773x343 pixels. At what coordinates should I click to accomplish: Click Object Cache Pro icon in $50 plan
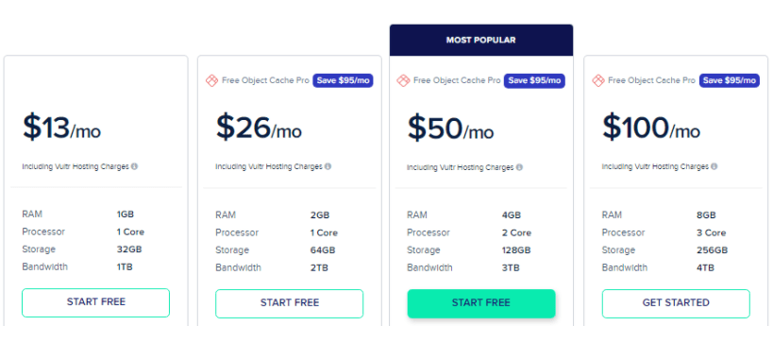(403, 80)
